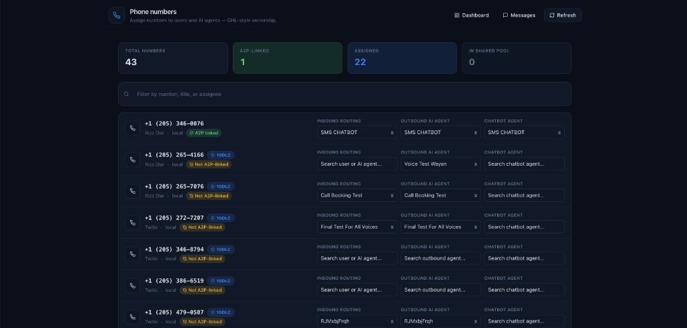Image resolution: width=687 pixels, height=328 pixels.
Task: Click the 10DLC badge on 386-6519
Action: (221, 281)
